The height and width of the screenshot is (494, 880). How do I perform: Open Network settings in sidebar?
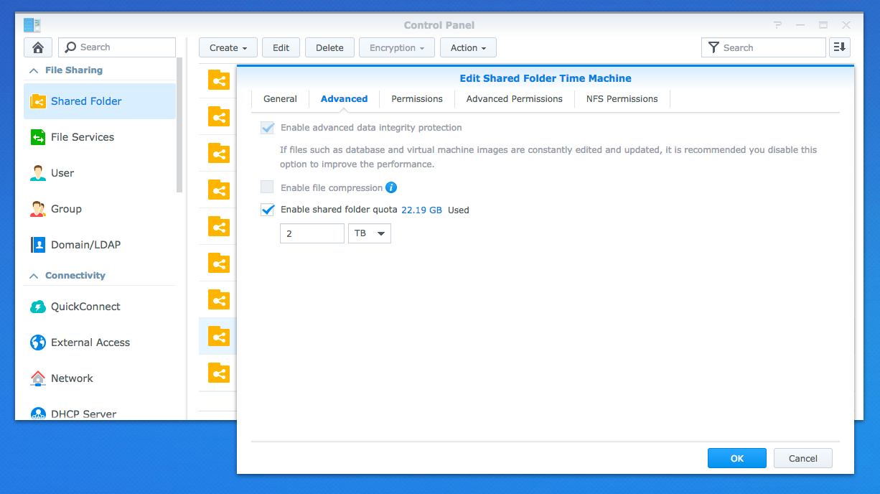(x=100, y=378)
